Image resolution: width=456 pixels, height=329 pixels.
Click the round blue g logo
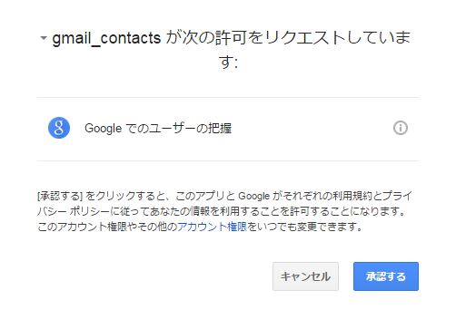pyautogui.click(x=59, y=128)
